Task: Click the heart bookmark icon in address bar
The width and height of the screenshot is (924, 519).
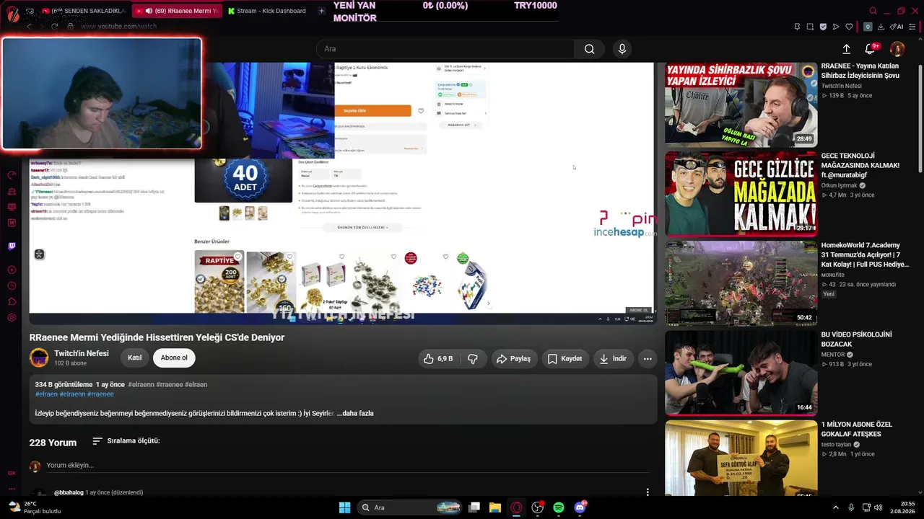Action: (849, 27)
